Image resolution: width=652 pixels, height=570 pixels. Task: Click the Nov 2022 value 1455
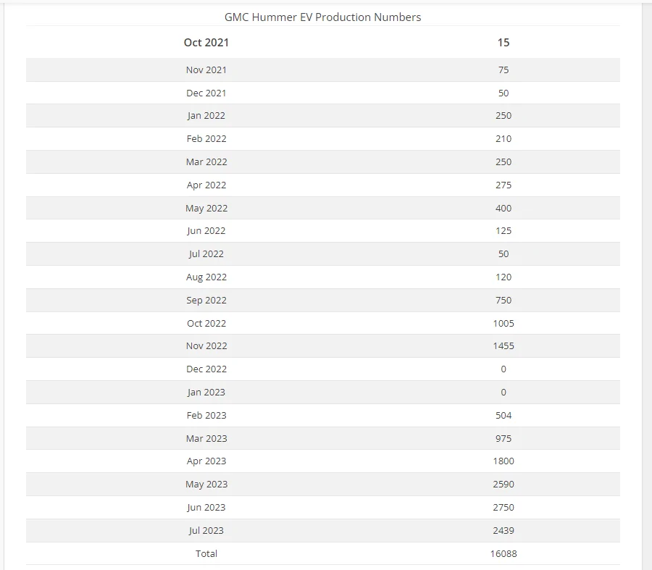click(x=503, y=346)
